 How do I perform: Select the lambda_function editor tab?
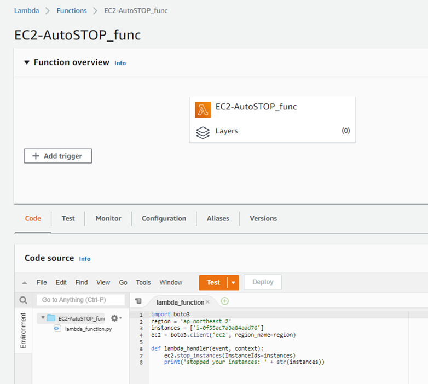(x=180, y=302)
